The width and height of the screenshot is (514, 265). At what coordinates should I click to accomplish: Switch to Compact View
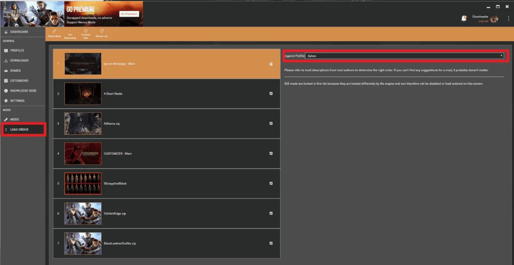pos(86,33)
